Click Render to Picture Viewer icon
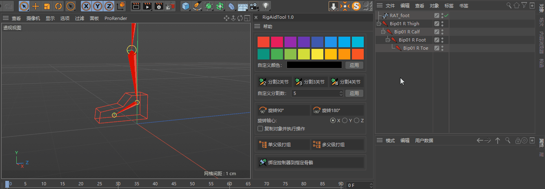The image size is (545, 189). tap(148, 6)
